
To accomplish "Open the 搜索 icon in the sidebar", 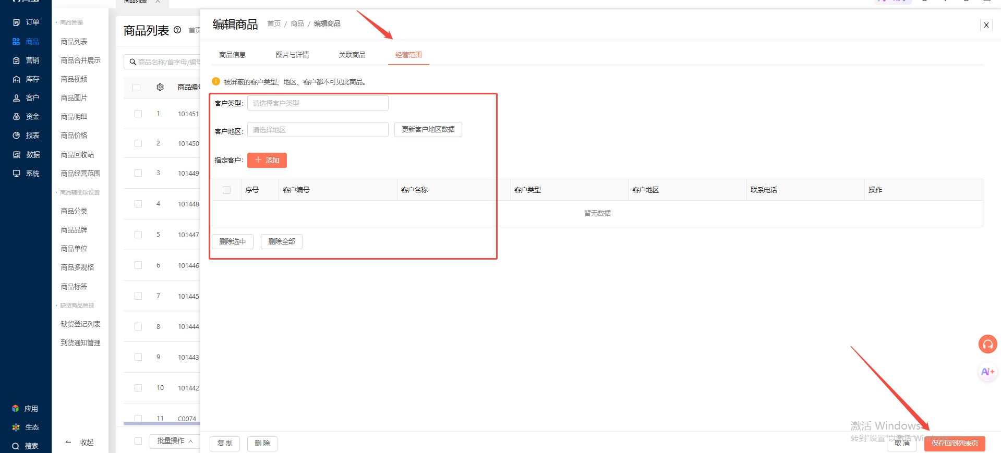I will click(x=16, y=446).
